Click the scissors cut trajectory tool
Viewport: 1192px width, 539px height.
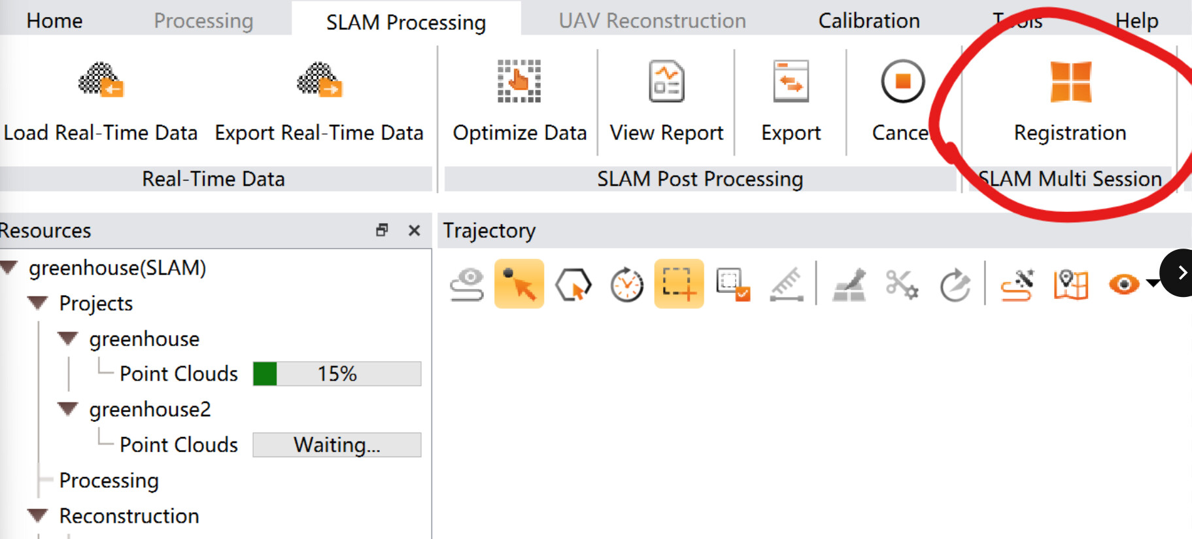(902, 285)
